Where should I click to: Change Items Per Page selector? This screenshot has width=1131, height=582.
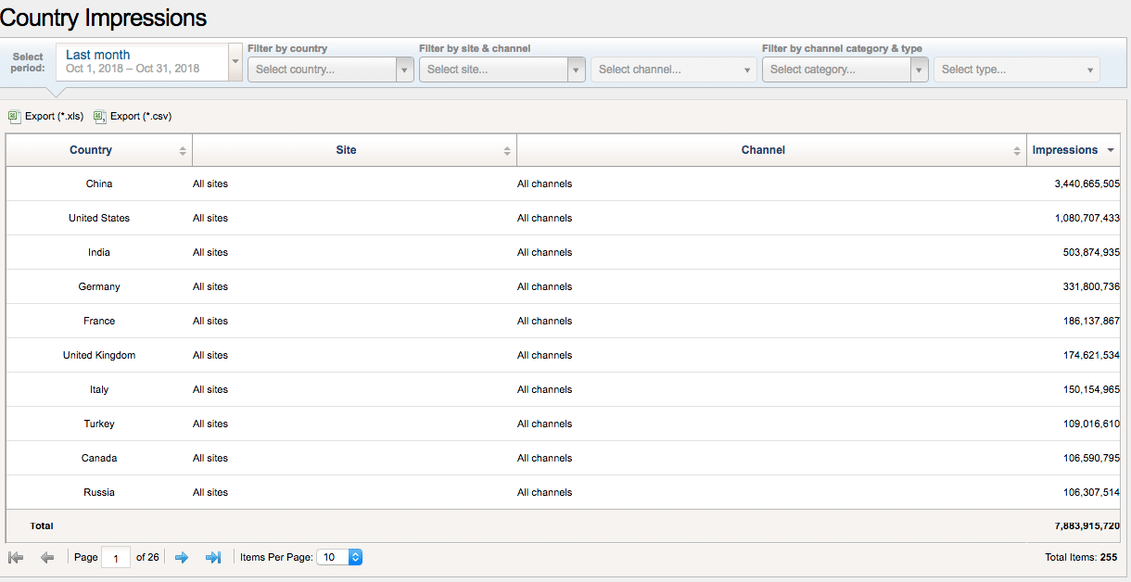(x=338, y=557)
